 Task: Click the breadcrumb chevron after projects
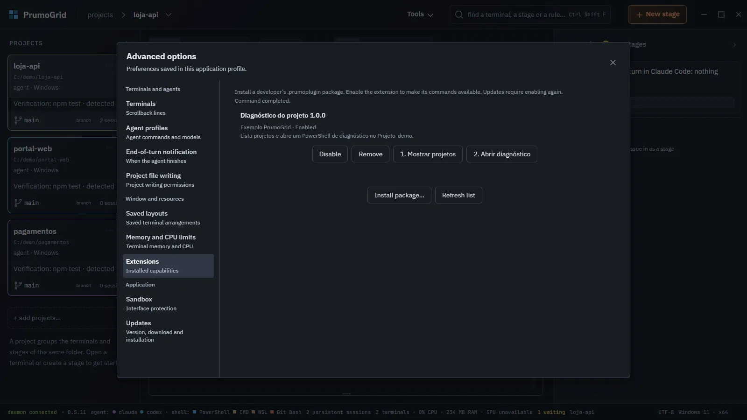(x=123, y=15)
